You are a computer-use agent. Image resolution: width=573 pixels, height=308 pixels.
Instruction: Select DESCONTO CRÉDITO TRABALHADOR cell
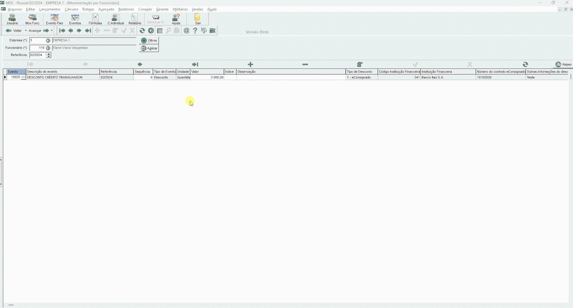tap(63, 77)
